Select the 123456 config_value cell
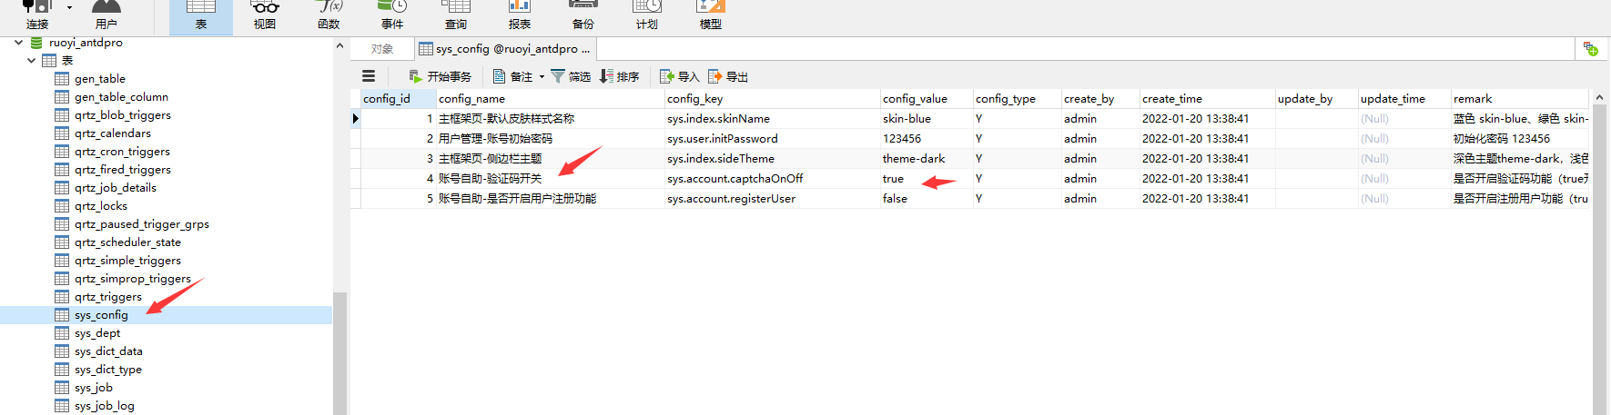1611x415 pixels. pyautogui.click(x=926, y=139)
